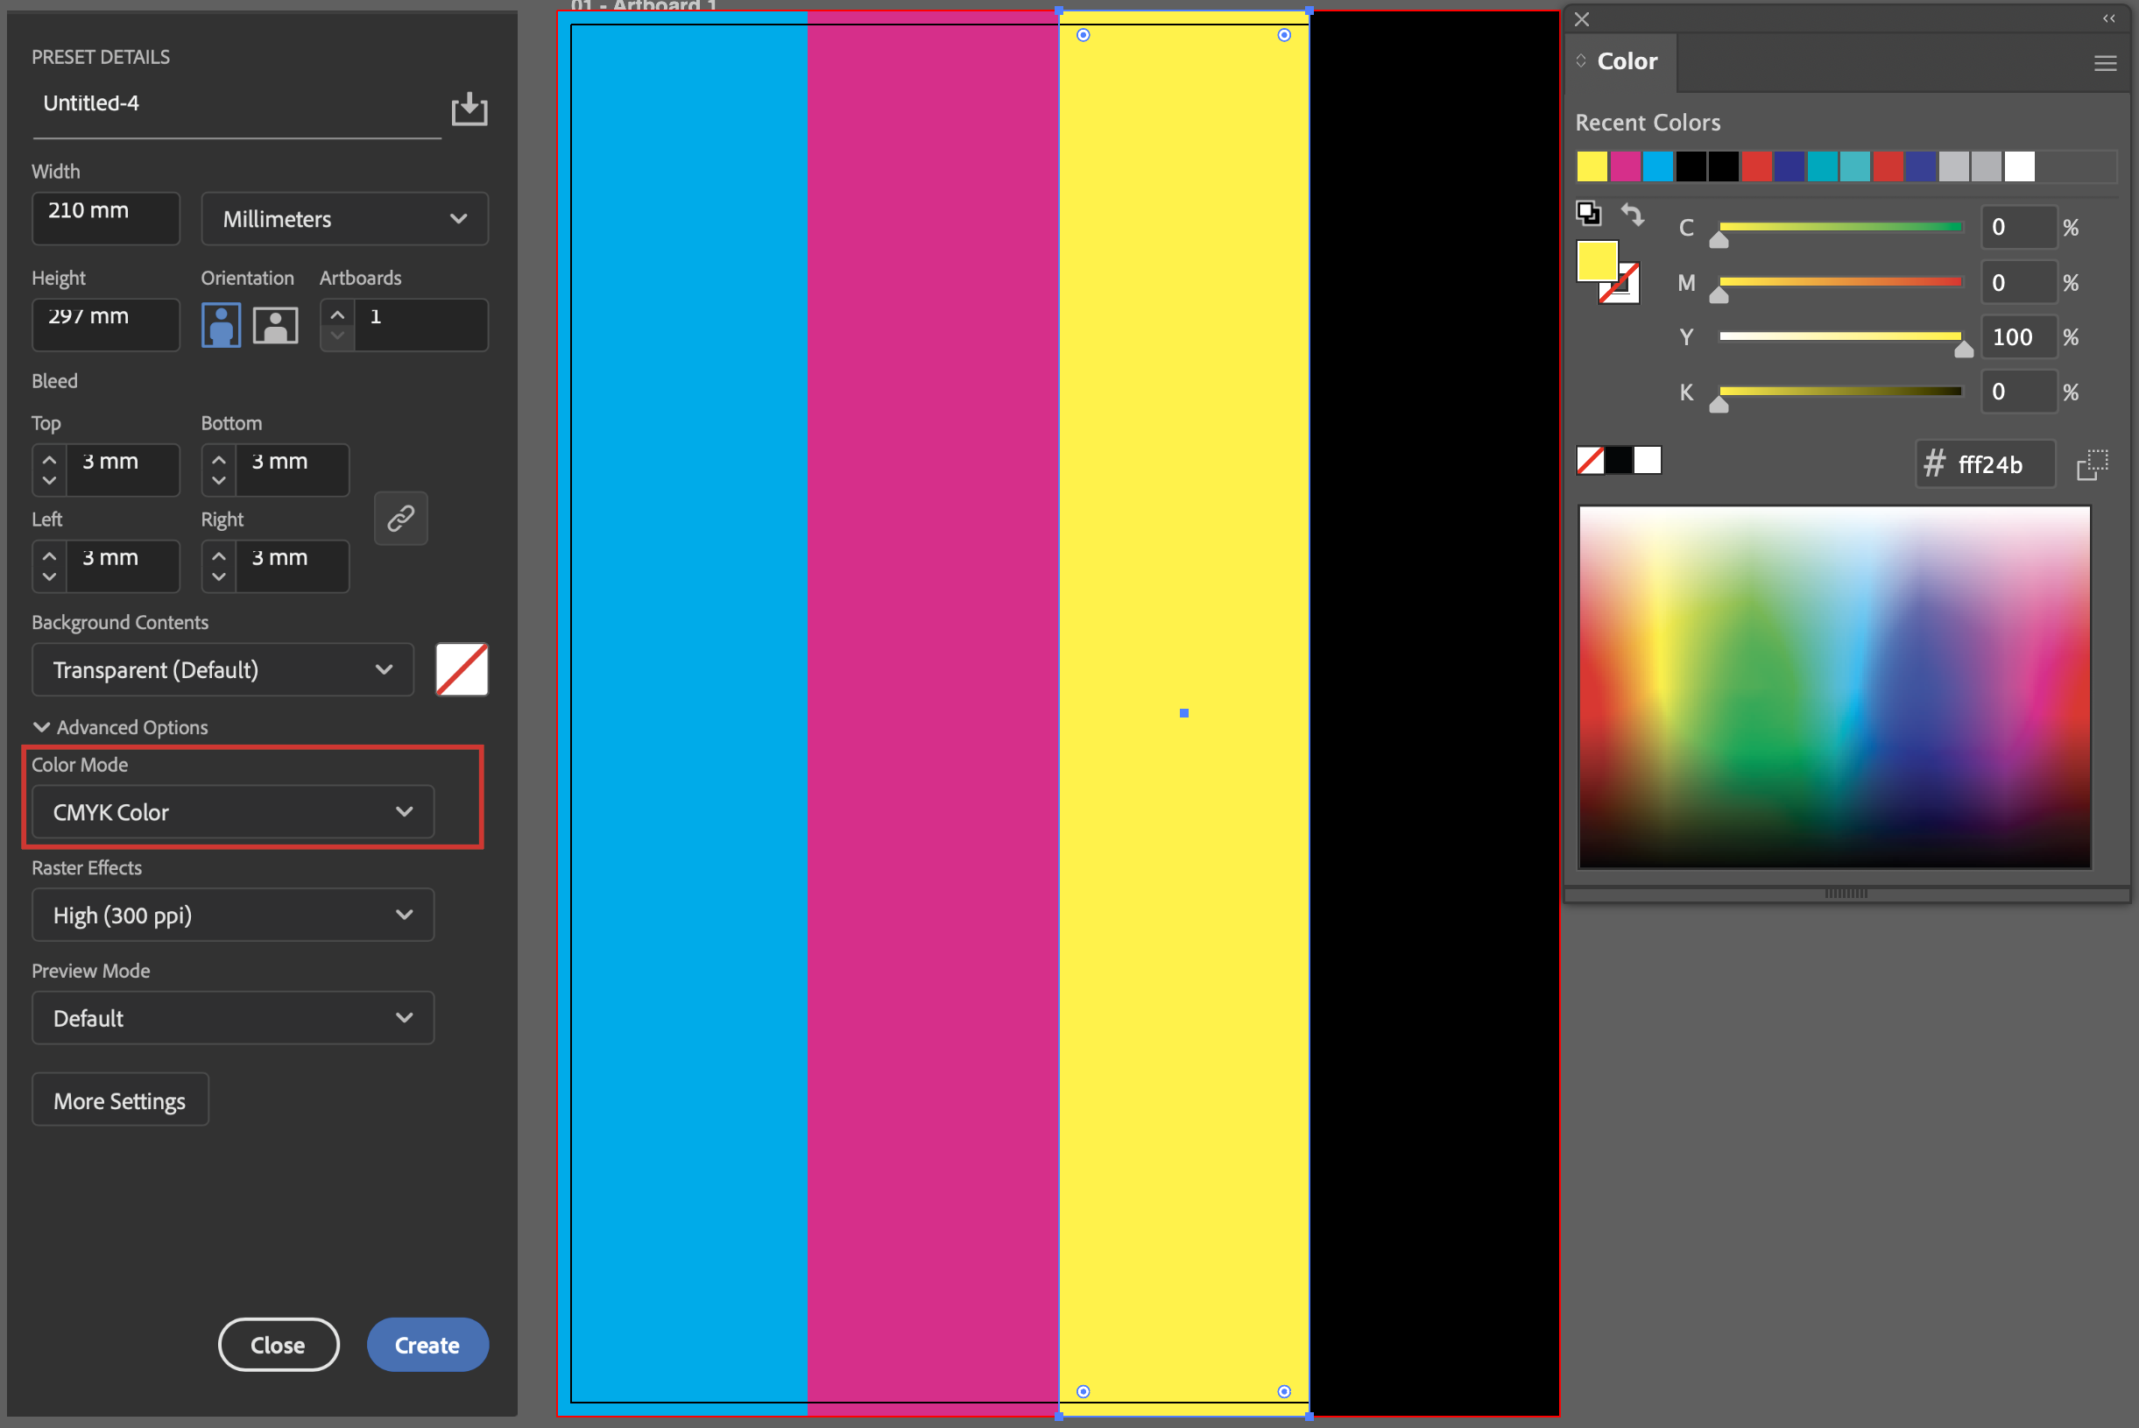Open the Color Mode dropdown
This screenshot has height=1428, width=2139.
coord(232,811)
